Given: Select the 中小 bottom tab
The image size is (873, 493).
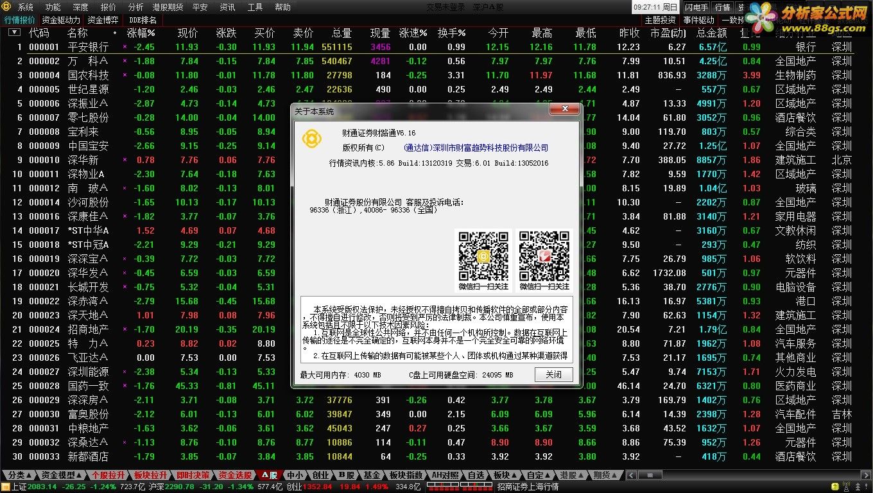Looking at the screenshot, I should (x=295, y=475).
